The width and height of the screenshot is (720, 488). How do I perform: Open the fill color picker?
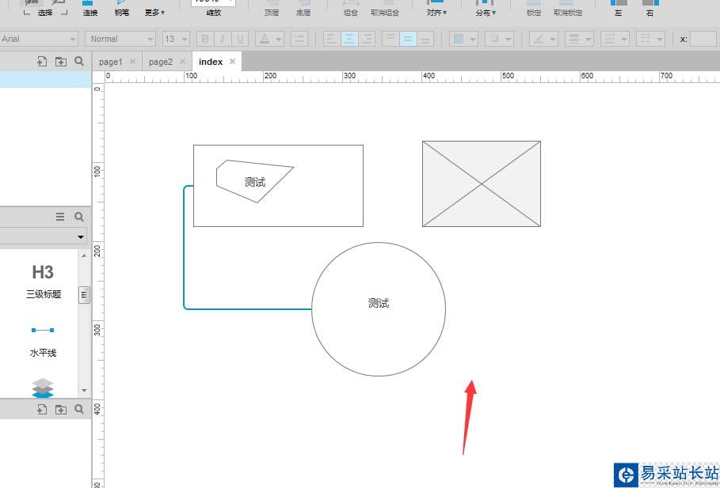click(463, 39)
